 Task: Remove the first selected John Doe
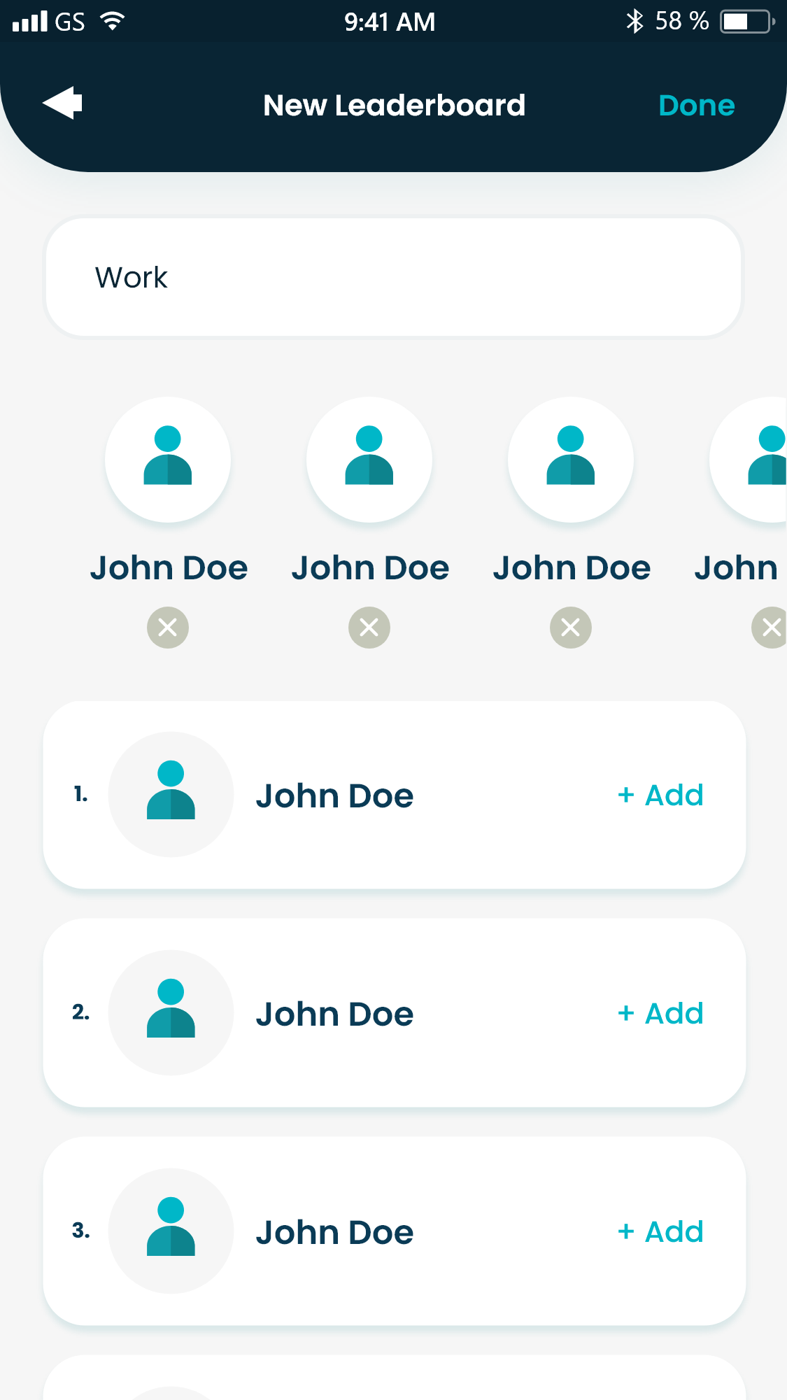pos(168,628)
